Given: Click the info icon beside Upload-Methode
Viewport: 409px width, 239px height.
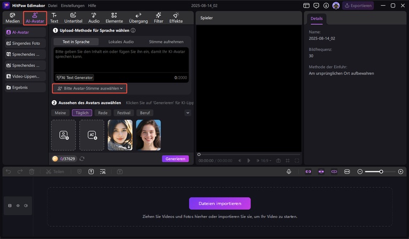Looking at the screenshot, I should (x=133, y=30).
